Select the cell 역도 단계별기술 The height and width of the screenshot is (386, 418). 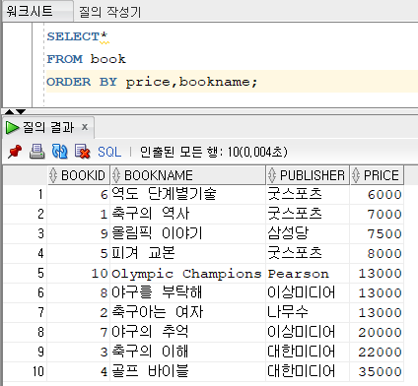[188, 194]
